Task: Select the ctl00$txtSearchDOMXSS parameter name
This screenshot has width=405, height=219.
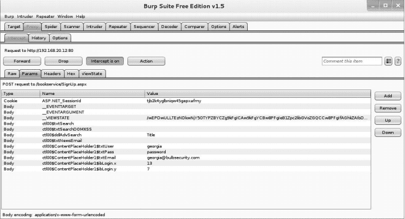Action: click(67, 129)
